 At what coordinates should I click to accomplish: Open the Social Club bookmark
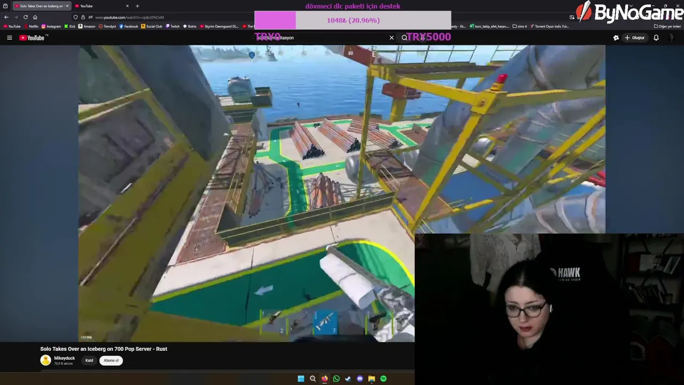click(x=152, y=26)
